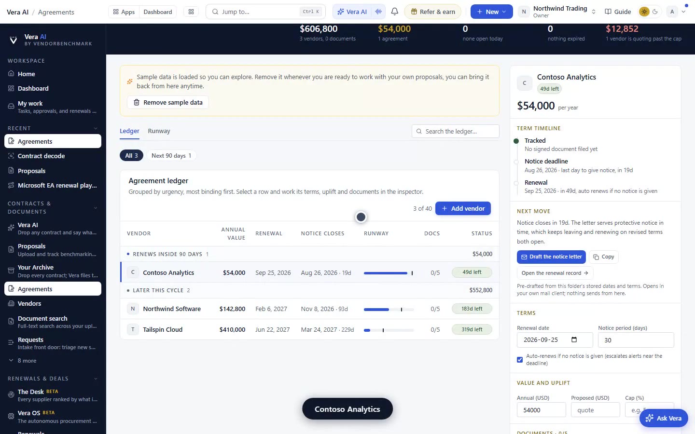Click the N avatar of the Northwind Software row
The width and height of the screenshot is (695, 434).
(x=133, y=309)
